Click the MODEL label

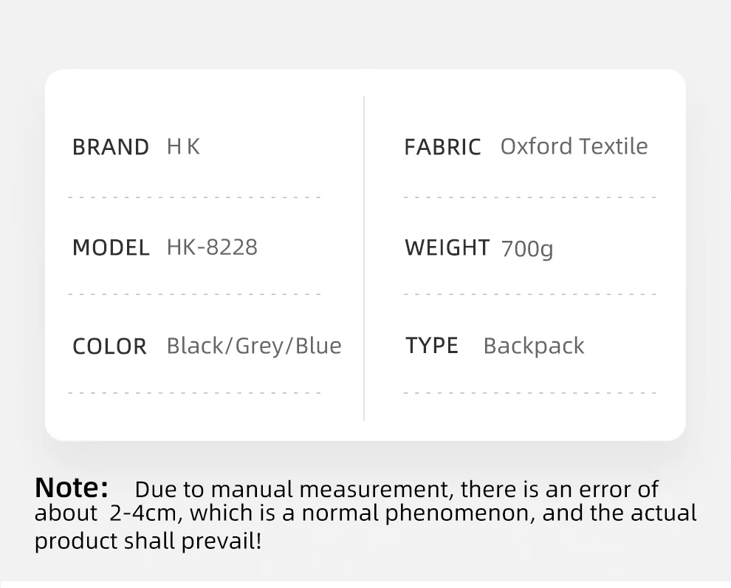[111, 247]
